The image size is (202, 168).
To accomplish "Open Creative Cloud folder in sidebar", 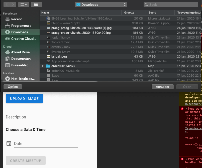I will coord(24,39).
